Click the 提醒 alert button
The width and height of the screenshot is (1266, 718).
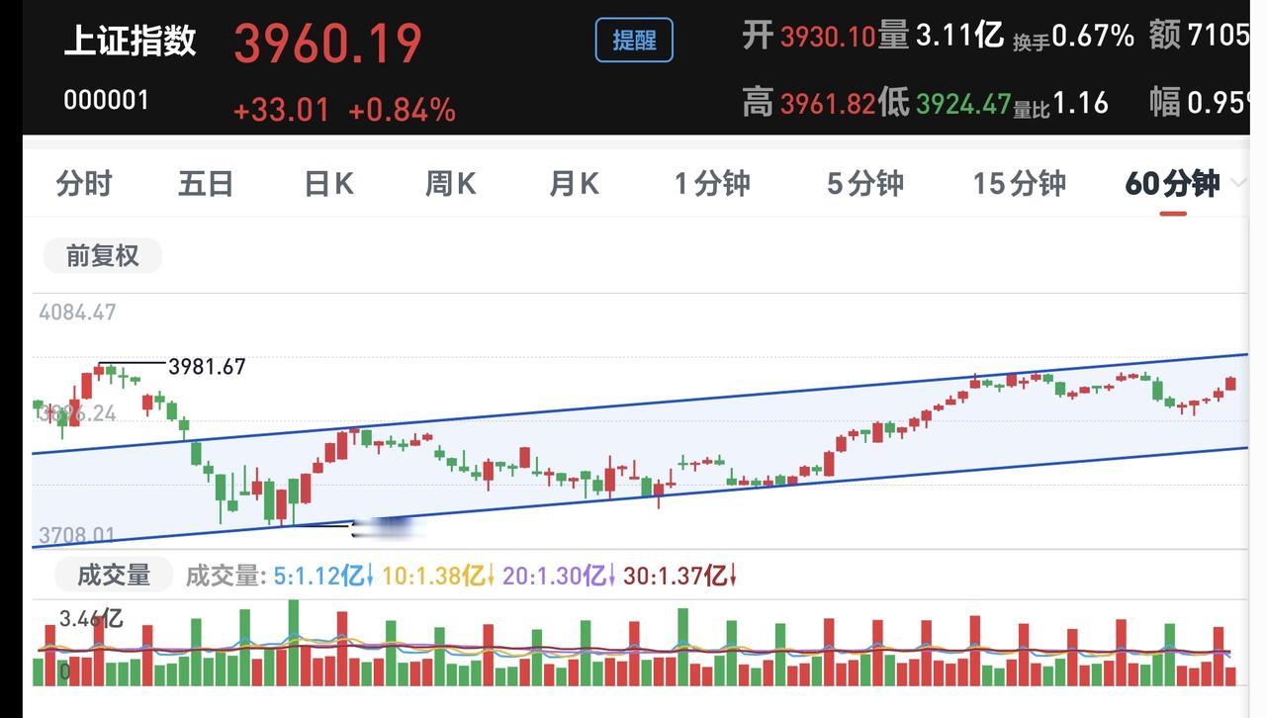(x=634, y=41)
